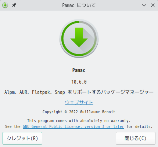The height and width of the screenshot is (147, 158).
Task: Open the ウェブサイト link
Action: (x=79, y=102)
